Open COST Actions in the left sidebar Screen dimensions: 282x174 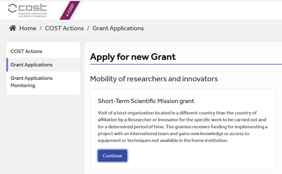coord(26,51)
